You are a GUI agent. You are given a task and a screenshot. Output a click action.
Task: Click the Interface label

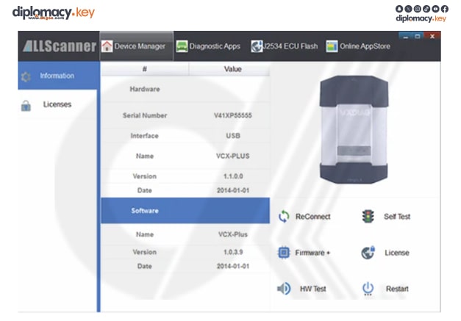click(x=145, y=136)
